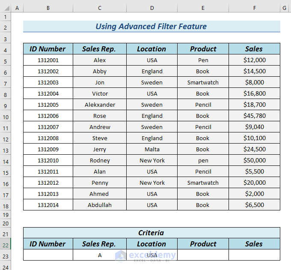Select the '$45,780' sales cell
The image size is (291, 270).
(x=254, y=116)
